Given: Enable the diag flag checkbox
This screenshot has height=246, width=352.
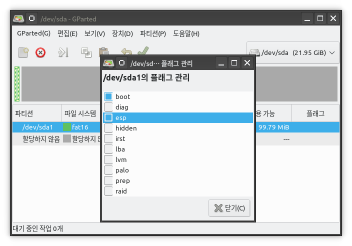Looking at the screenshot, I should click(x=108, y=107).
